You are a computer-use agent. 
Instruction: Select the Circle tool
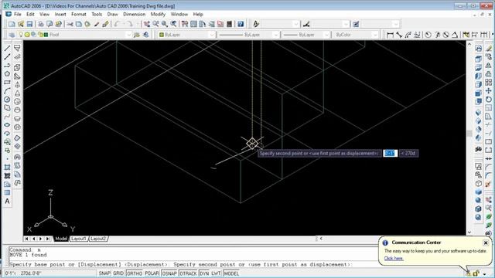(x=7, y=100)
